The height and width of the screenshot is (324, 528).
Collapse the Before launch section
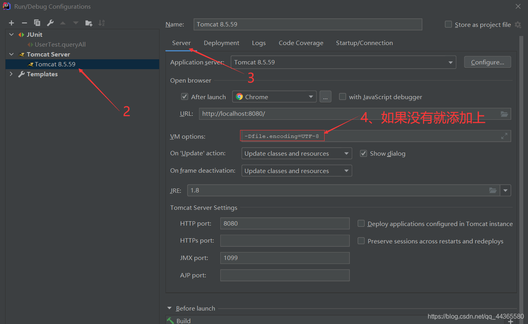[170, 308]
